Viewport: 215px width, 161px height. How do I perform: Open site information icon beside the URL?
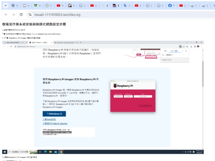tap(30, 15)
